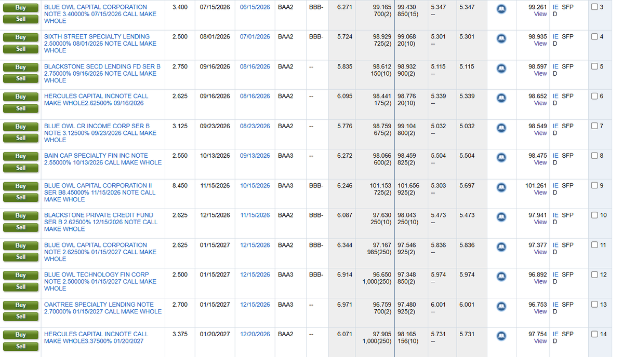This screenshot has height=357, width=623.
Task: Open call date 06/15/2026 link
Action: pyautogui.click(x=255, y=7)
